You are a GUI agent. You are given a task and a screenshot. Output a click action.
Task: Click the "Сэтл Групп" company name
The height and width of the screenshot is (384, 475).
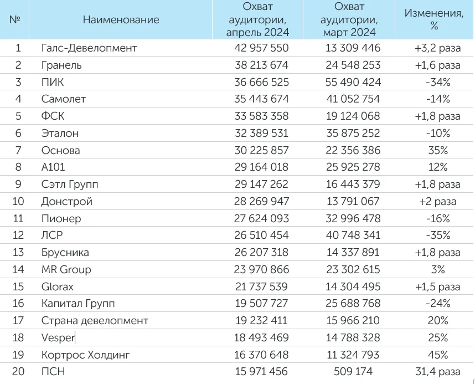pyautogui.click(x=70, y=185)
